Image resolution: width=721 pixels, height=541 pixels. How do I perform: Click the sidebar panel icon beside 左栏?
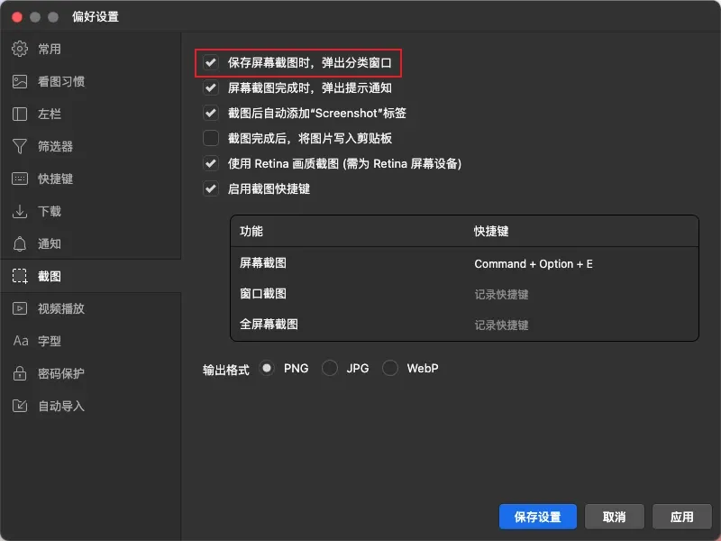pyautogui.click(x=19, y=114)
